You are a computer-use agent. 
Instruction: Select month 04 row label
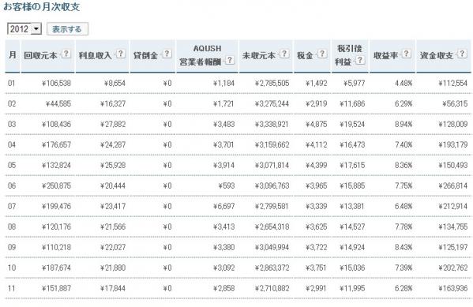tap(12, 144)
